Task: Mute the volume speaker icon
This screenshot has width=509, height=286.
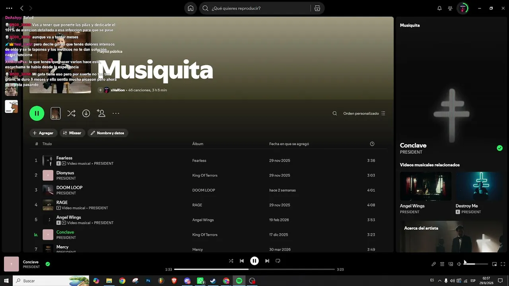Action: click(459, 264)
